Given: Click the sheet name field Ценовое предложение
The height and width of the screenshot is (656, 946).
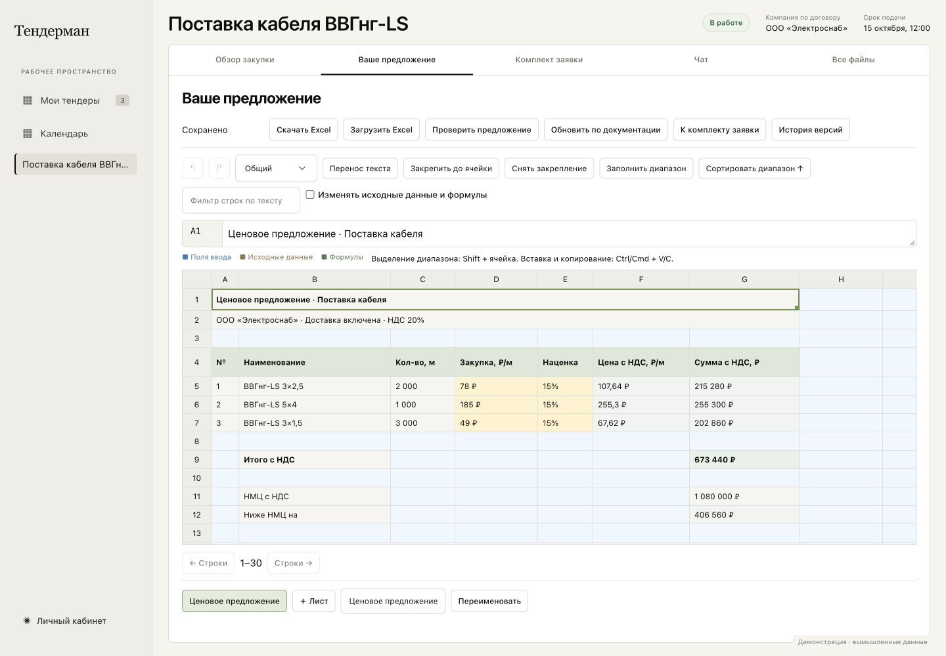Looking at the screenshot, I should 393,601.
